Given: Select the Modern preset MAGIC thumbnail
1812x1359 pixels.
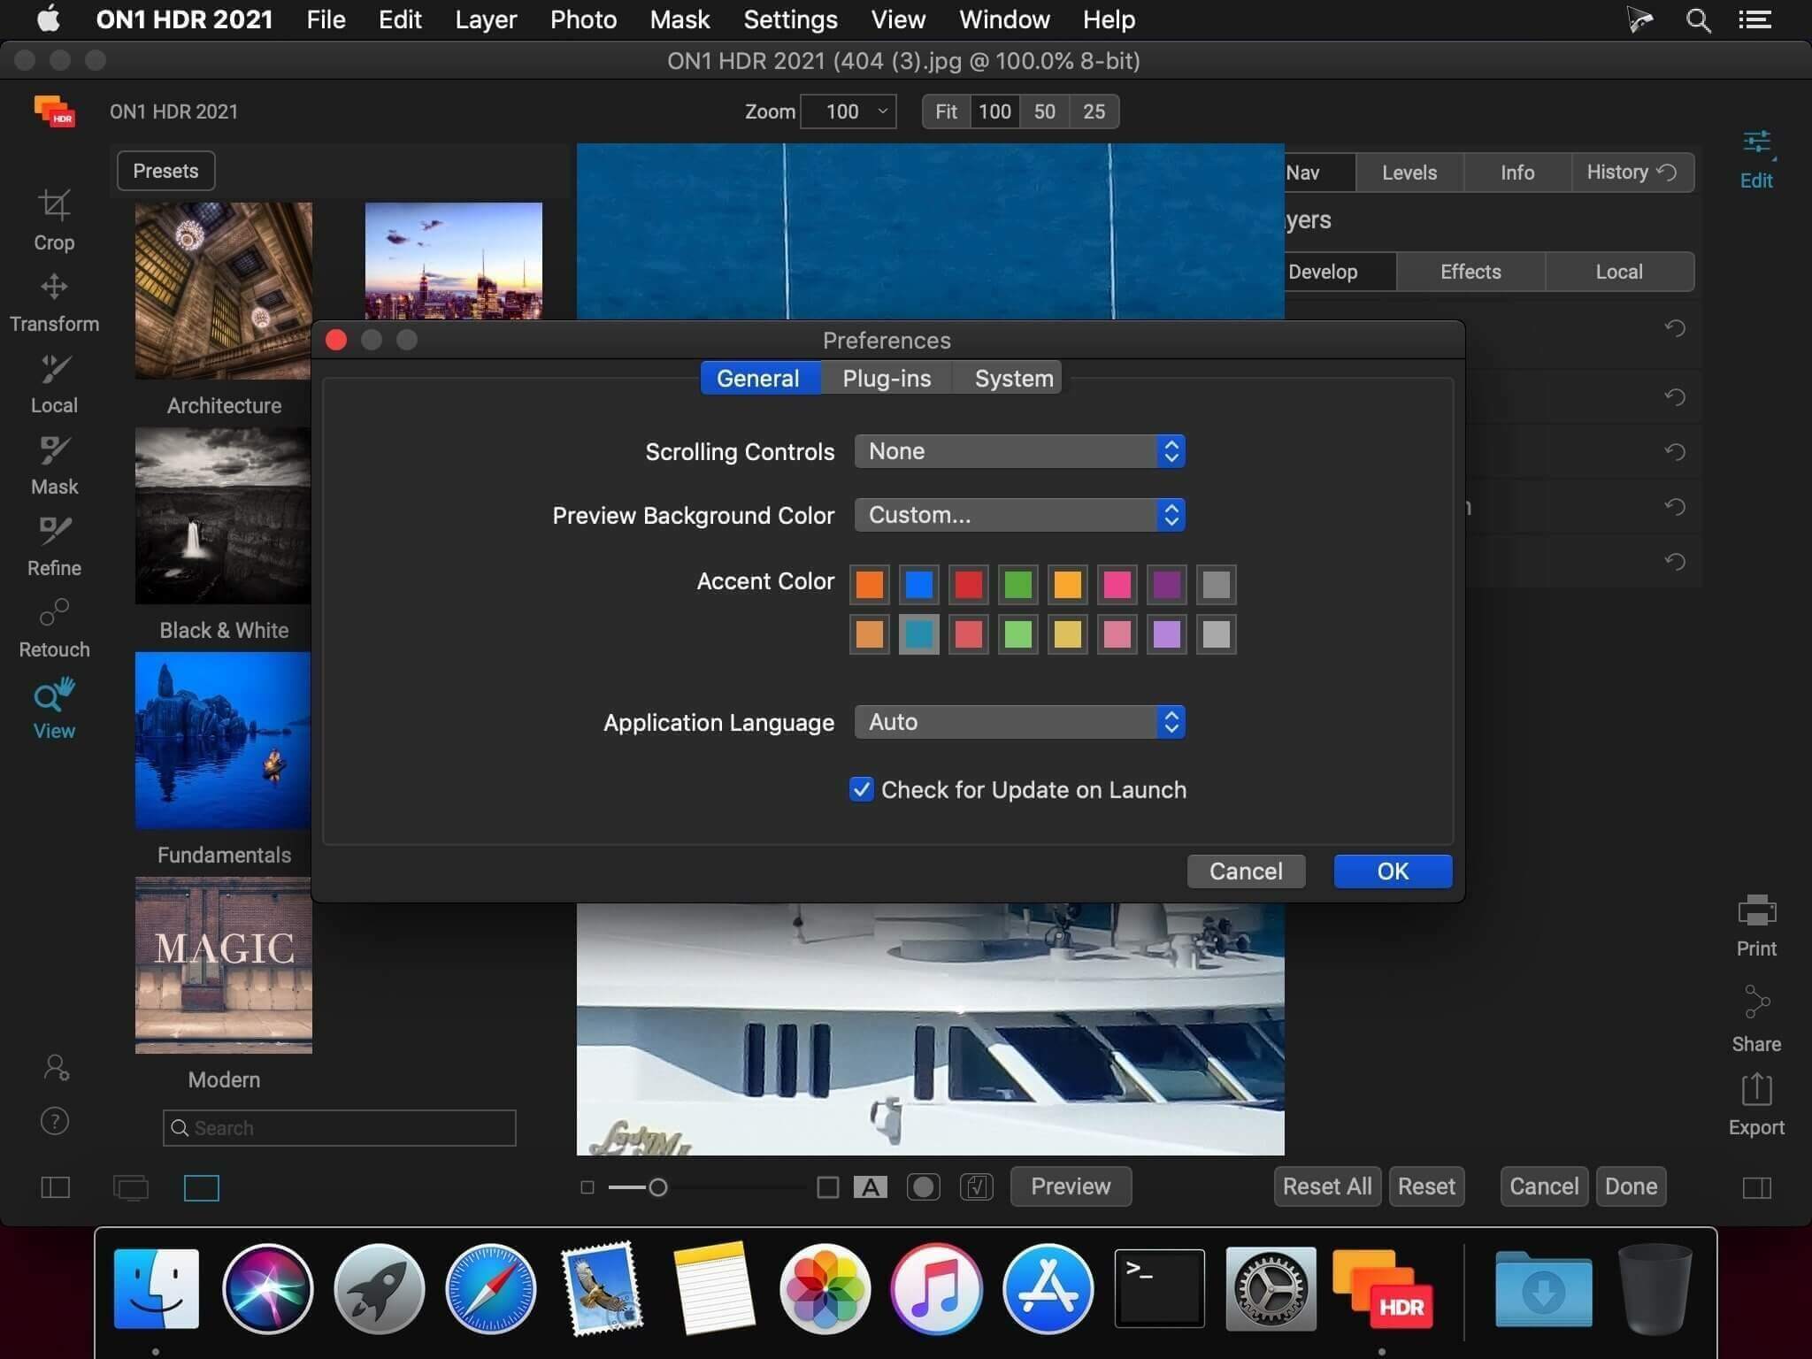Looking at the screenshot, I should (223, 964).
